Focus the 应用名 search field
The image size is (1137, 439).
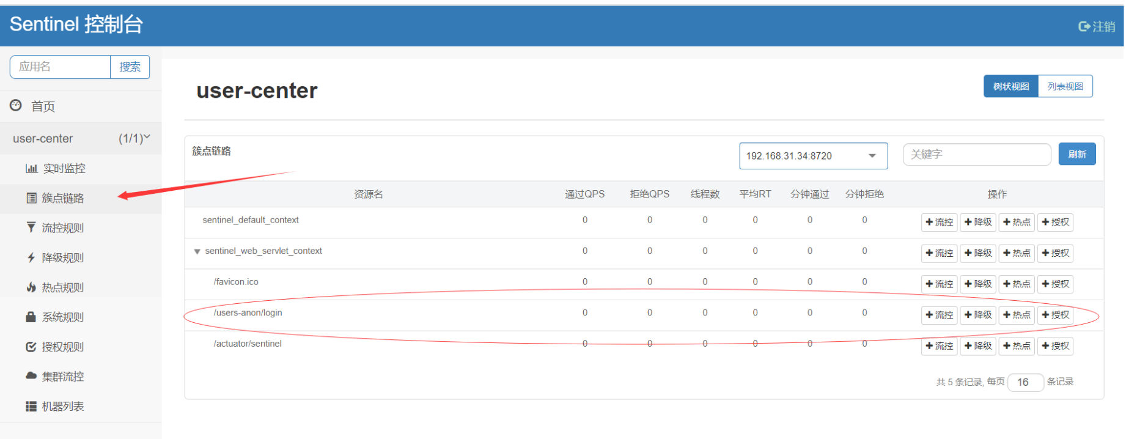pyautogui.click(x=60, y=67)
